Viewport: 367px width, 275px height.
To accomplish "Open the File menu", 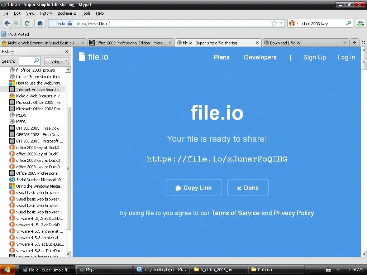I will click(5, 13).
